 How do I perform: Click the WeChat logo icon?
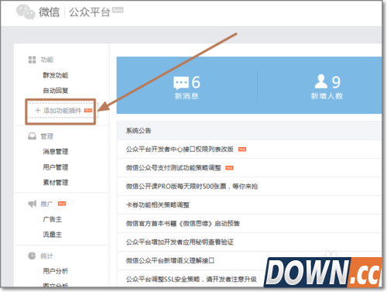26,12
